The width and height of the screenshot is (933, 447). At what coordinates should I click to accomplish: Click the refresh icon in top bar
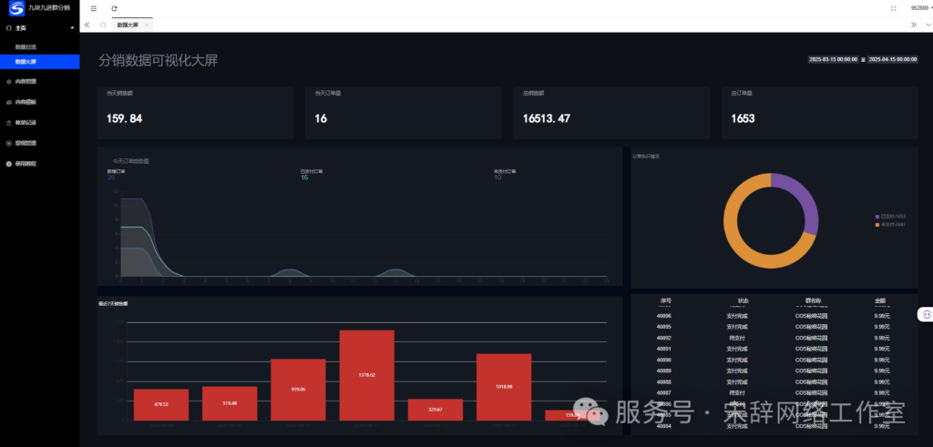[x=114, y=8]
